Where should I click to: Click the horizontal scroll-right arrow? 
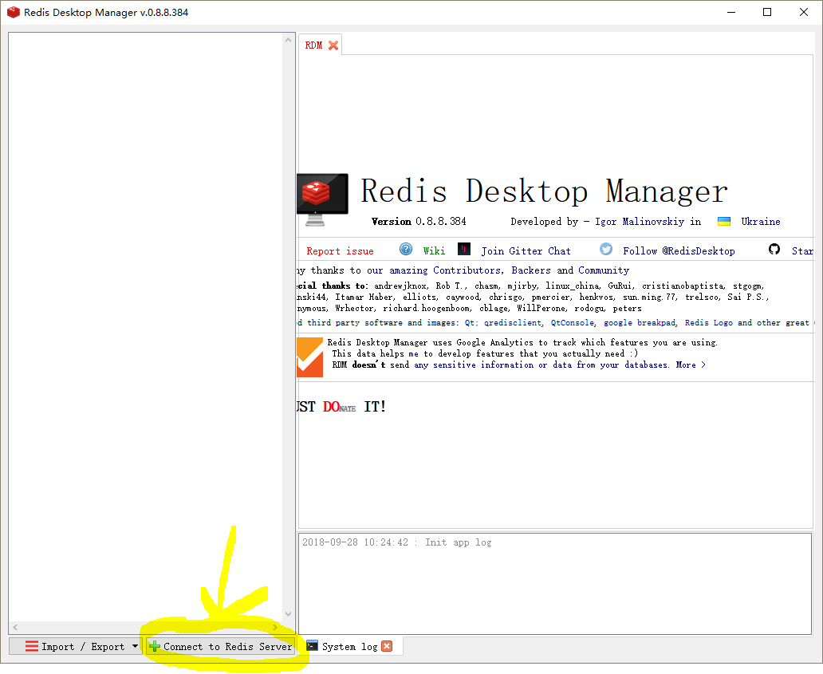[275, 627]
